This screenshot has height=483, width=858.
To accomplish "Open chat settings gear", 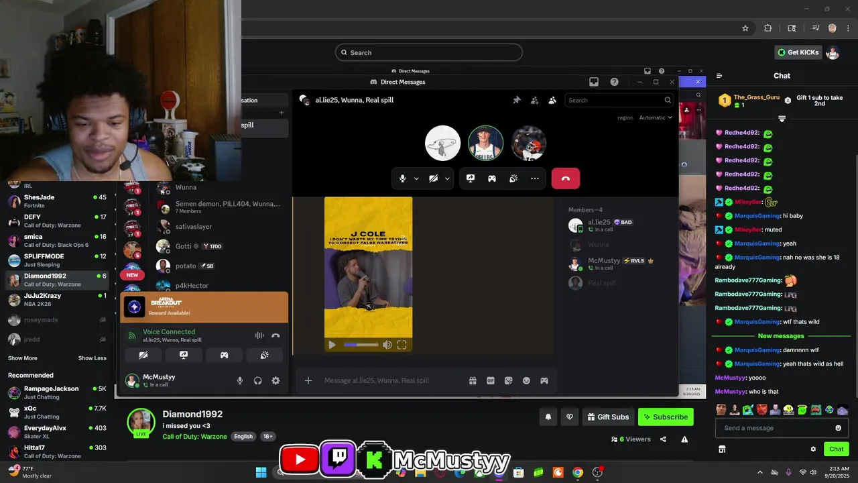I will [813, 449].
